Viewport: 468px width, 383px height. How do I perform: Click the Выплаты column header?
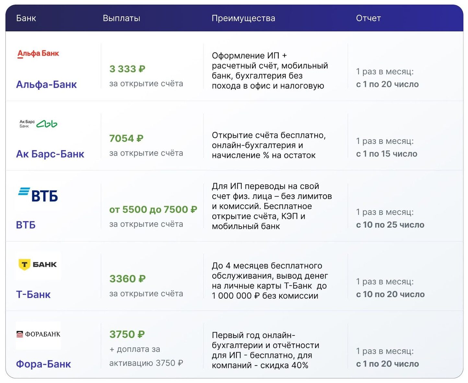pyautogui.click(x=122, y=18)
